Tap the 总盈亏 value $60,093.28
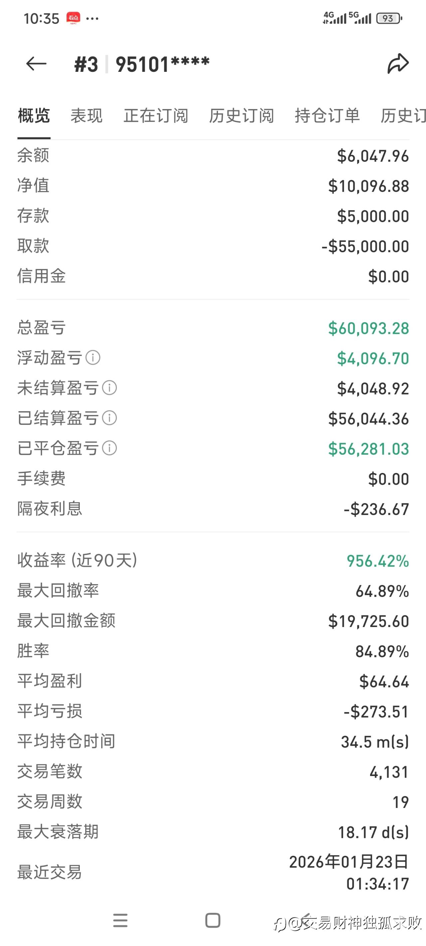This screenshot has height=946, width=426. (368, 328)
